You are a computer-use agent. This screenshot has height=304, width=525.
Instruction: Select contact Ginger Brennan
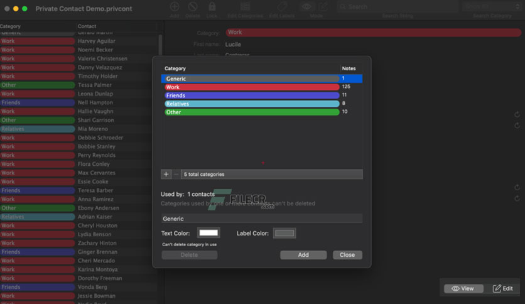tap(97, 252)
